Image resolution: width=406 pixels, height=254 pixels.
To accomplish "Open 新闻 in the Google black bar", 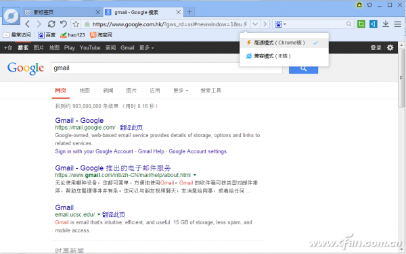I will (x=110, y=48).
